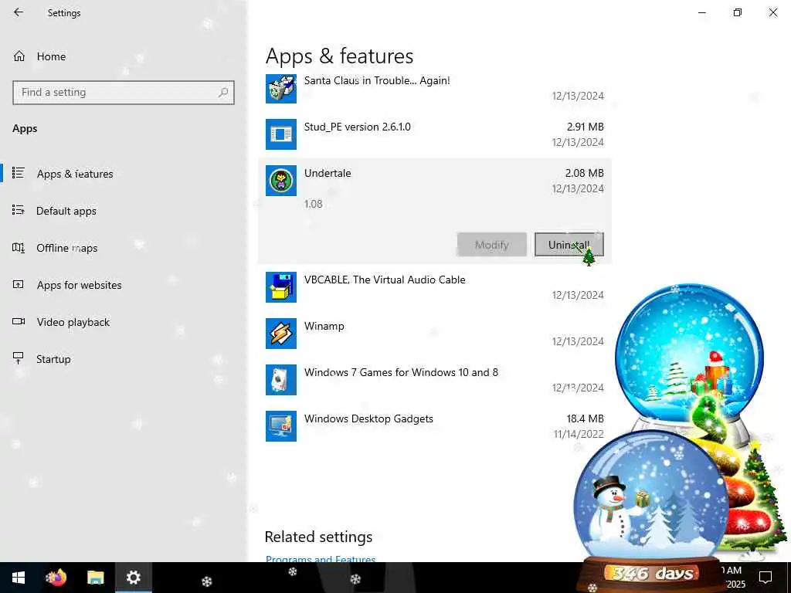Open the notification center icon

click(766, 578)
